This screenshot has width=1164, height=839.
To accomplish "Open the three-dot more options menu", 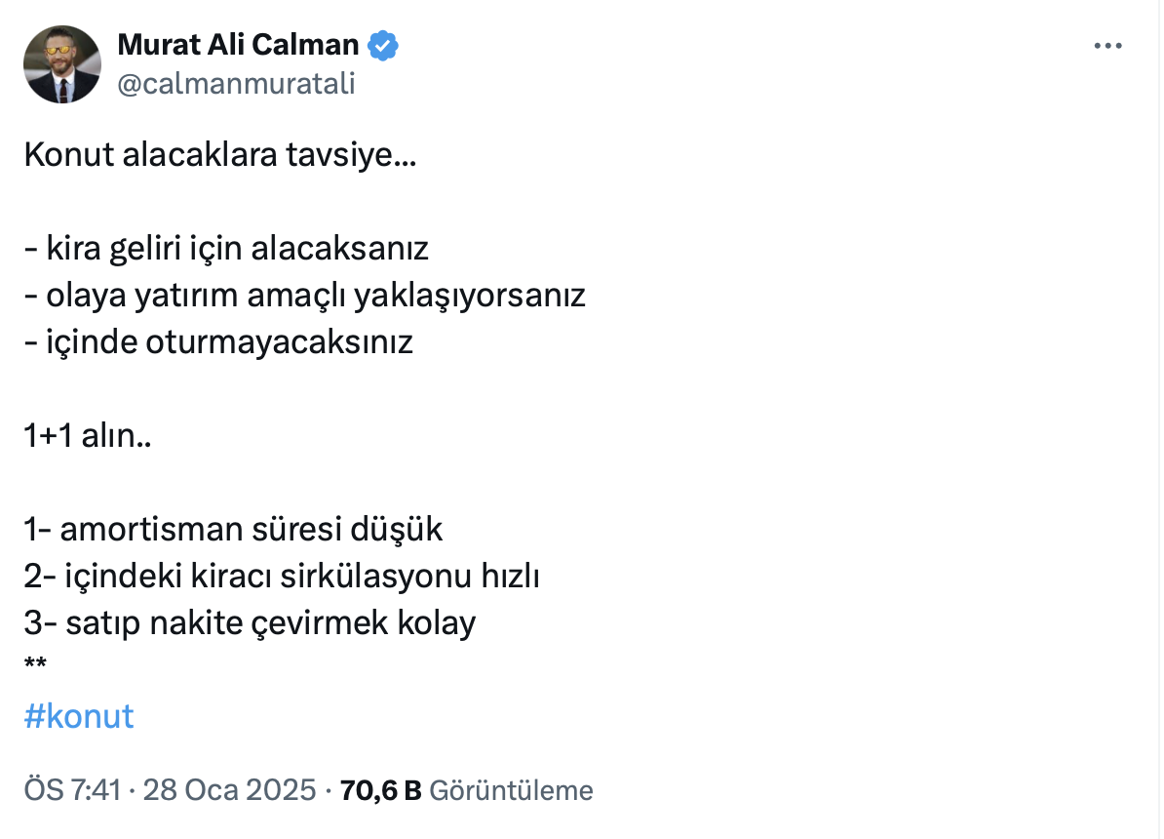I will click(1108, 46).
